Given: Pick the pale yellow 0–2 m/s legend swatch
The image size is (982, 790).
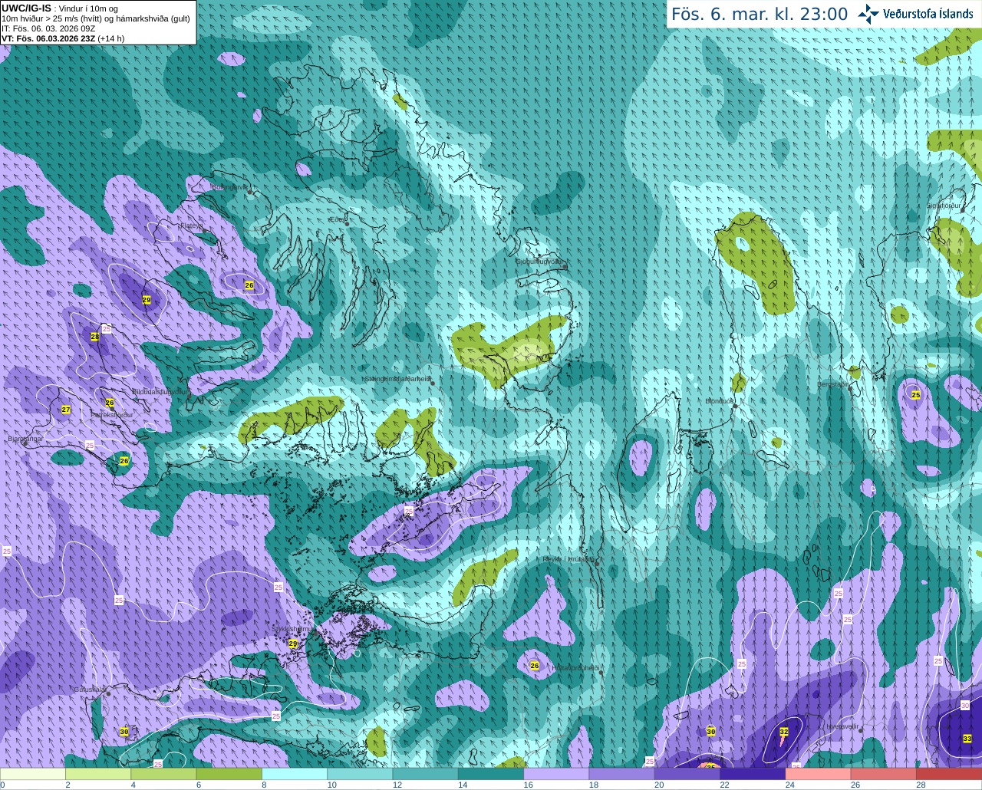Looking at the screenshot, I should 33,773.
